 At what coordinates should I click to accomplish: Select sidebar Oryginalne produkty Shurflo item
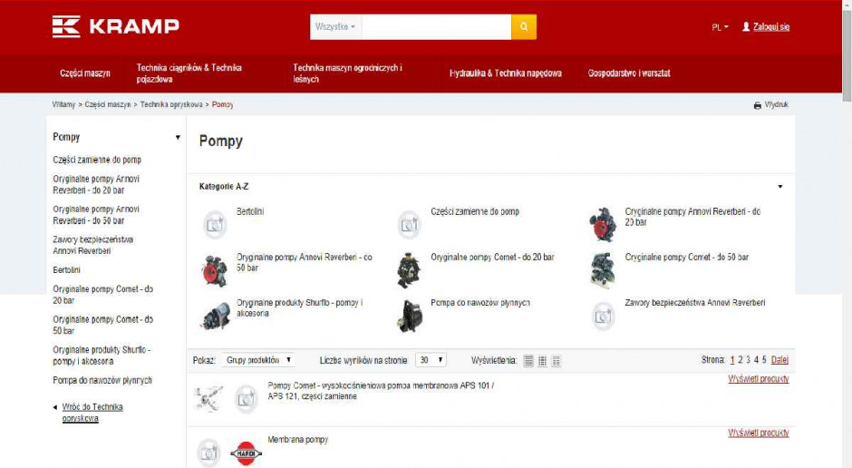102,356
